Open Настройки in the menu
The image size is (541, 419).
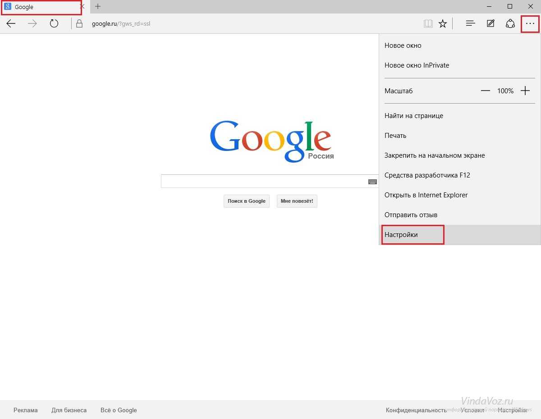pos(460,235)
